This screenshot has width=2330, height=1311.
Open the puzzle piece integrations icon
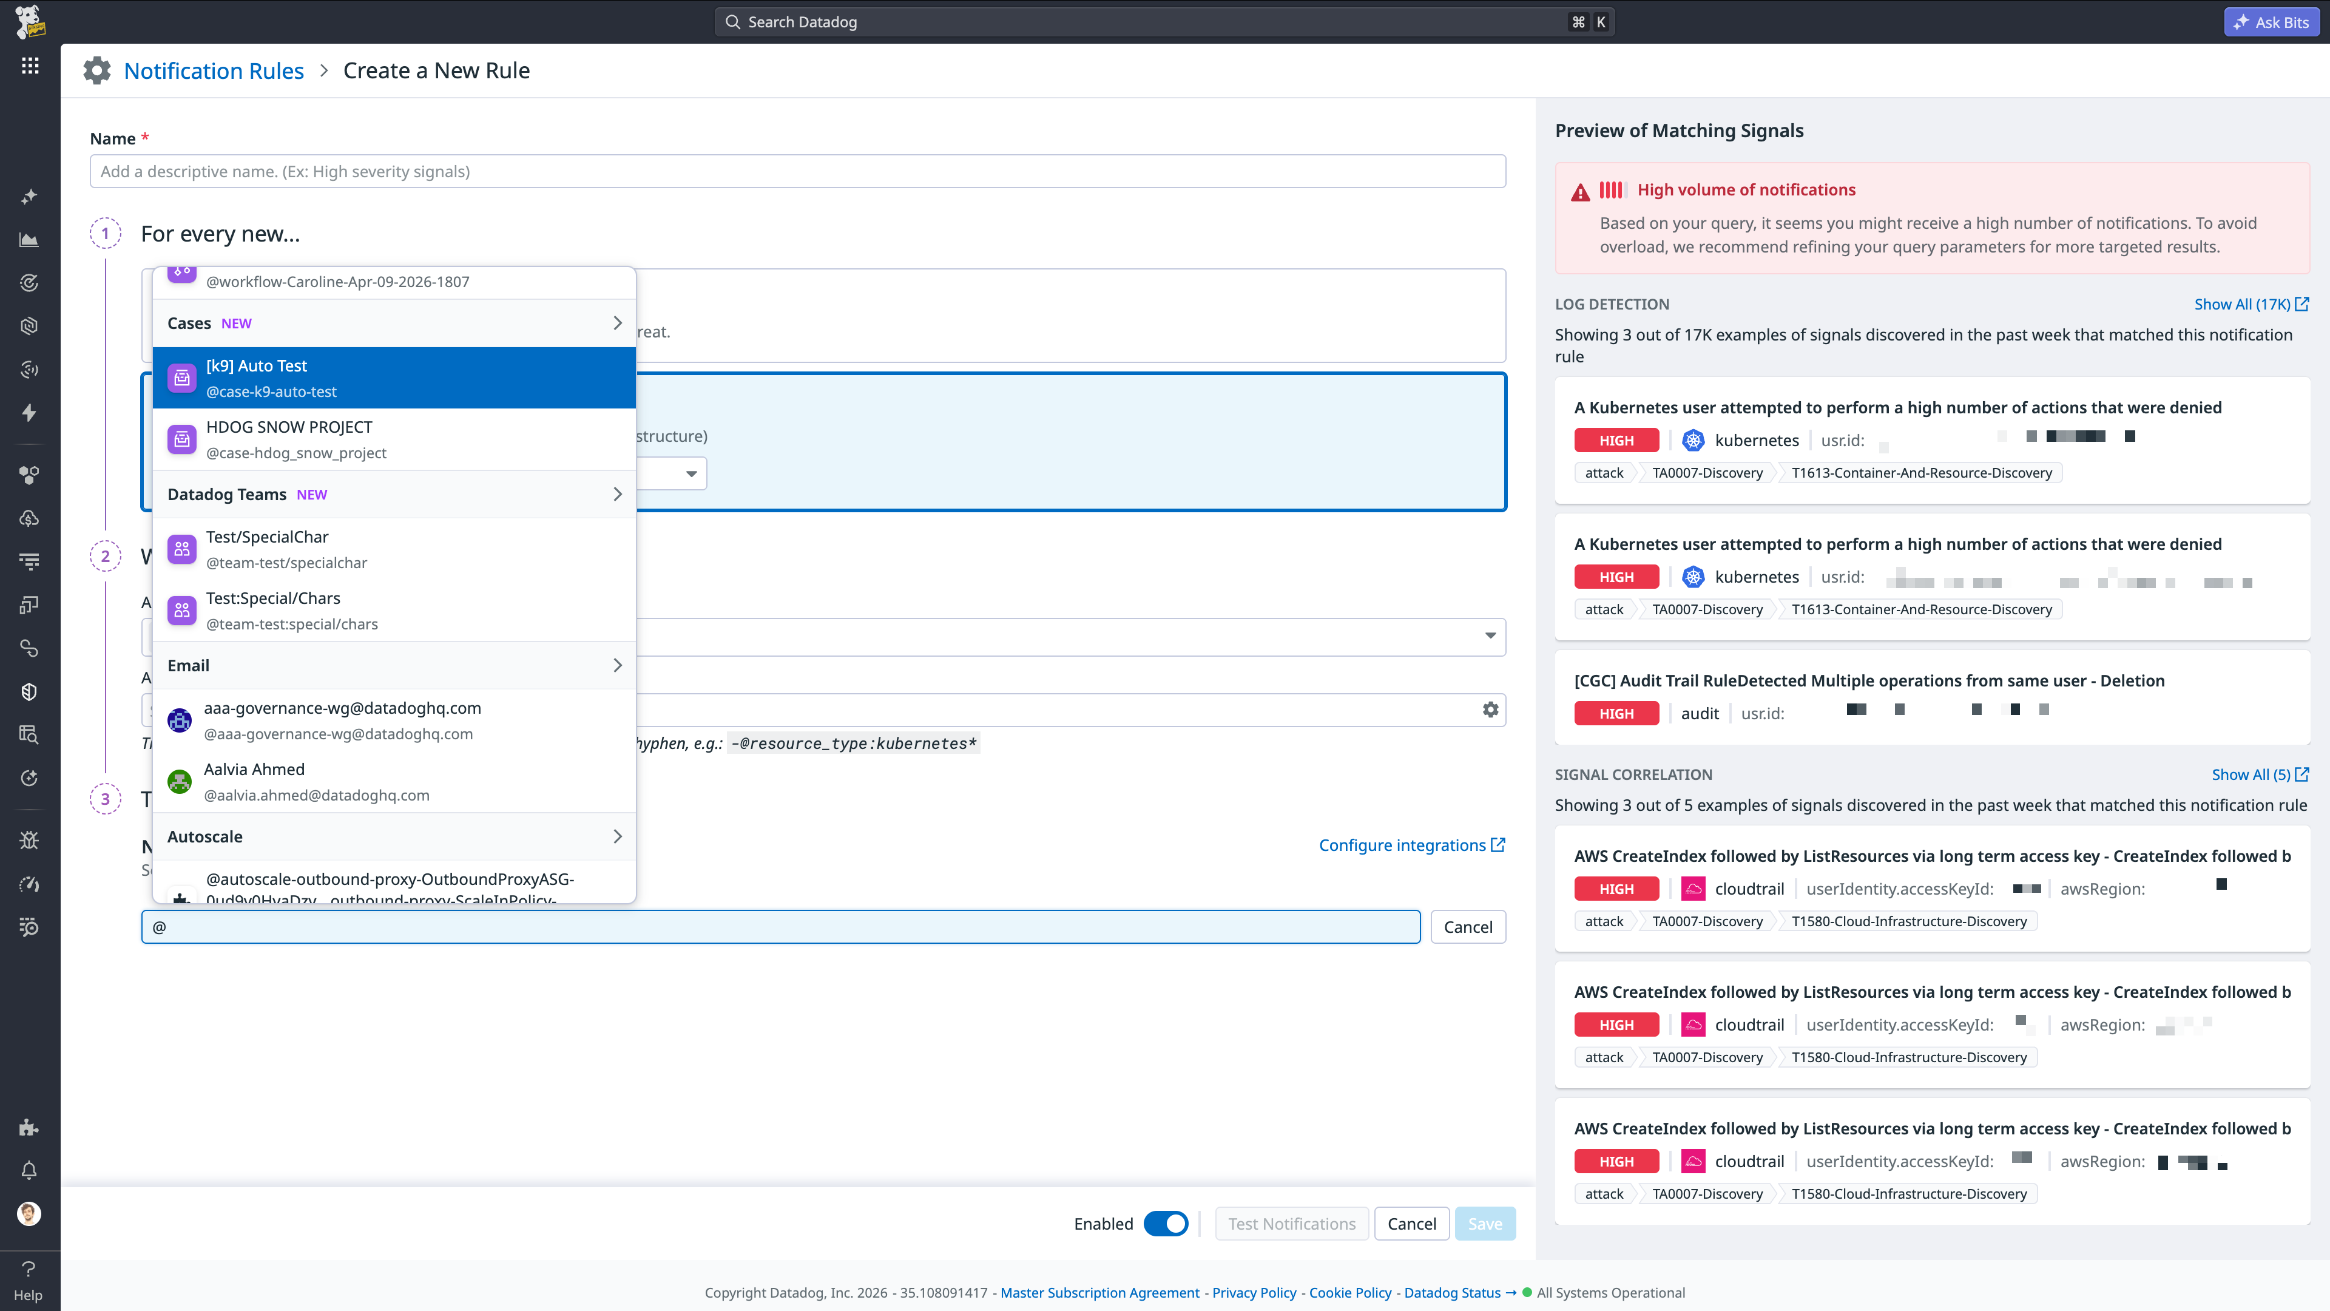(30, 1127)
